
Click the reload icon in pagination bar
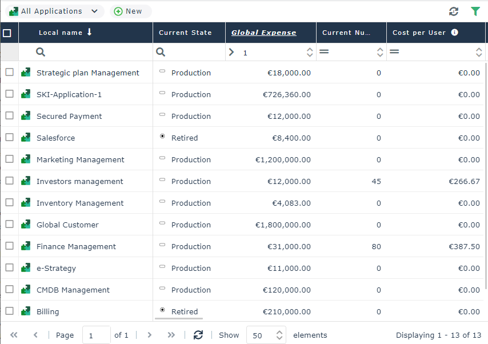(198, 335)
